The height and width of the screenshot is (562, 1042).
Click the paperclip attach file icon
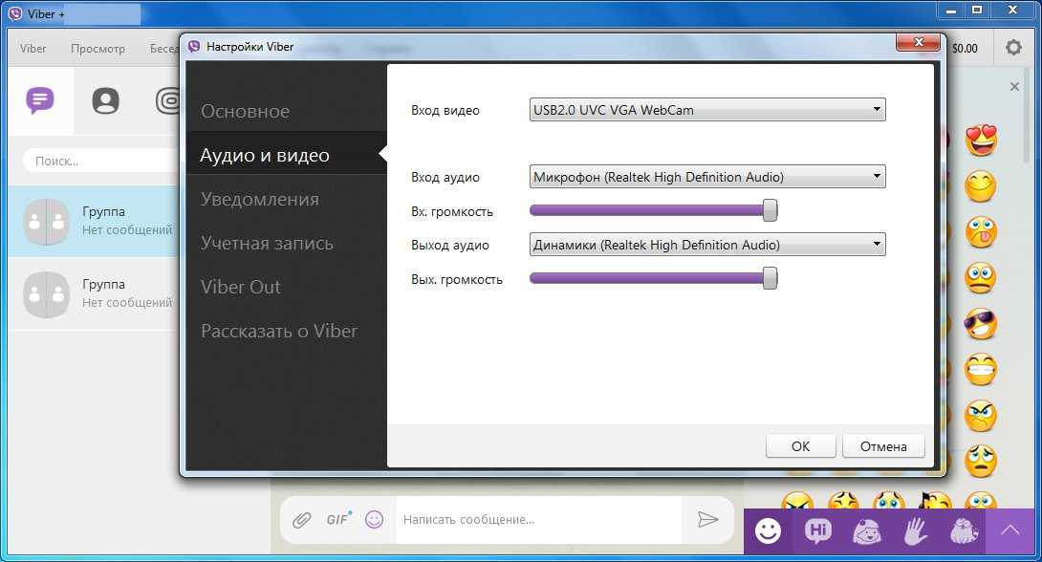click(x=302, y=520)
